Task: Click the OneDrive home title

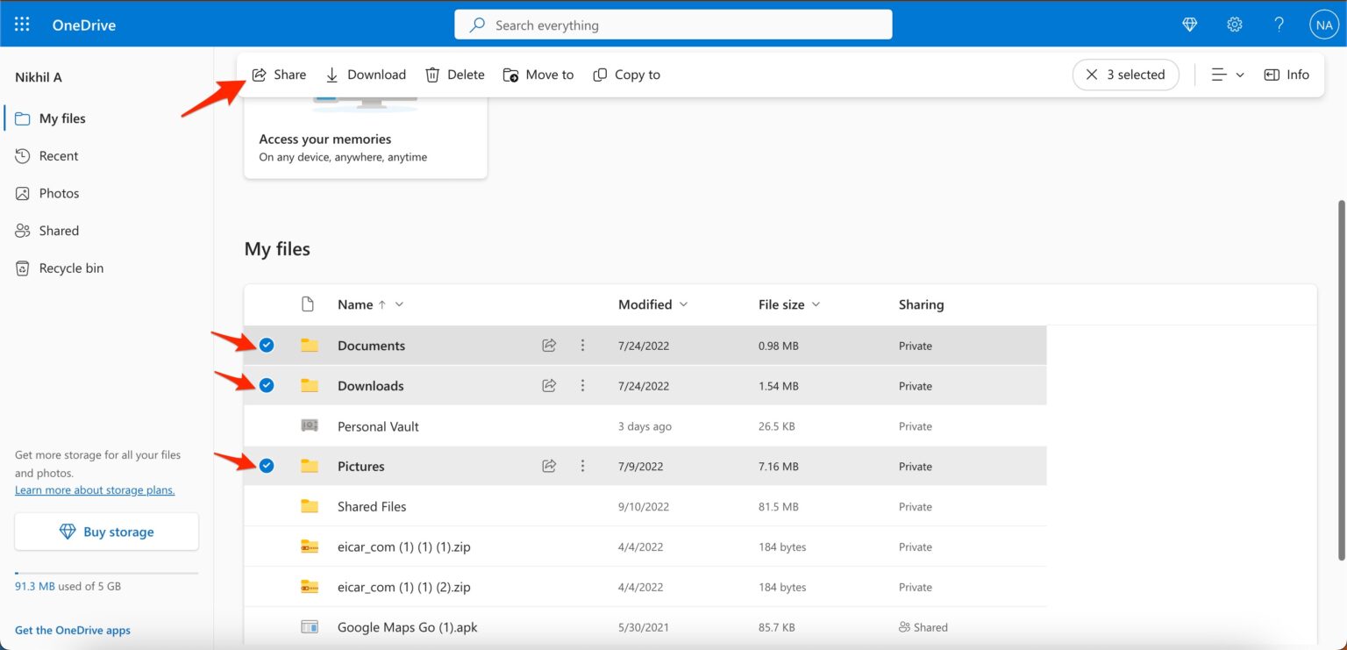Action: click(x=84, y=25)
